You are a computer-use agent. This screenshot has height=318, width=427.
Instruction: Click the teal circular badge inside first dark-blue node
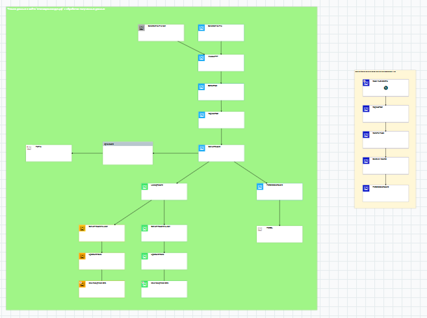[385, 88]
